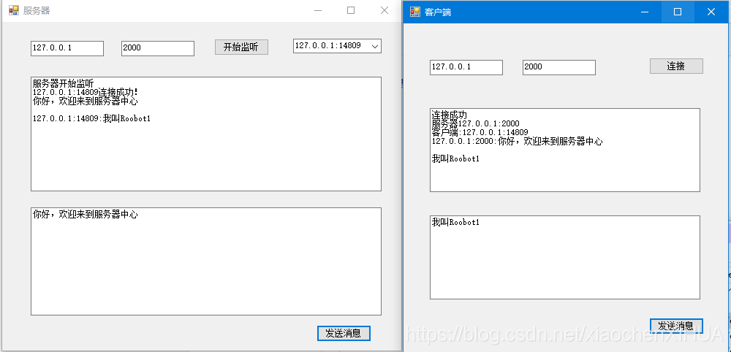This screenshot has height=352, width=731.
Task: Click 我叫Roobot1 line in client log
Action: coord(455,158)
